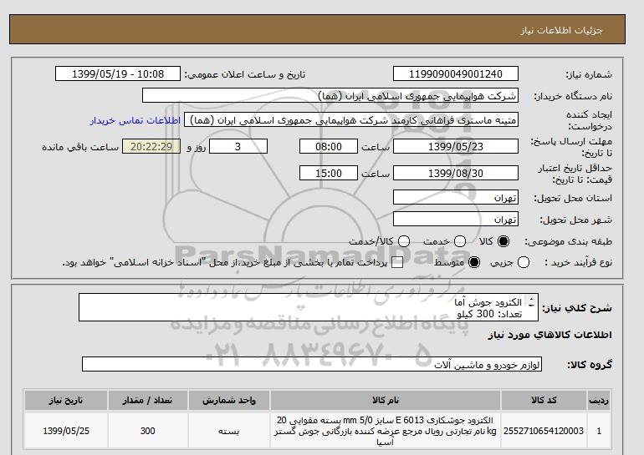Click the product name cell الکترود جوشکاری E 6013
This screenshot has width=644, height=455.
click(386, 431)
